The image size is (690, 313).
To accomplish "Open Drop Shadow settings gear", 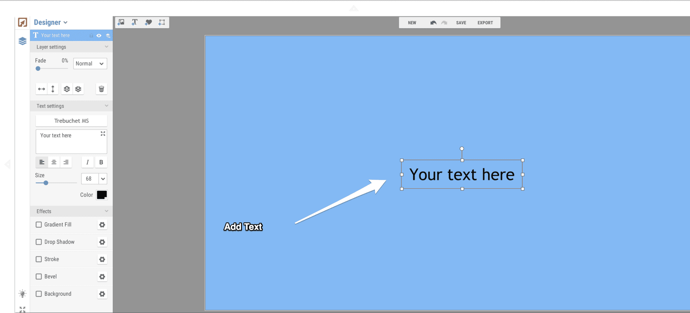I will pos(102,242).
